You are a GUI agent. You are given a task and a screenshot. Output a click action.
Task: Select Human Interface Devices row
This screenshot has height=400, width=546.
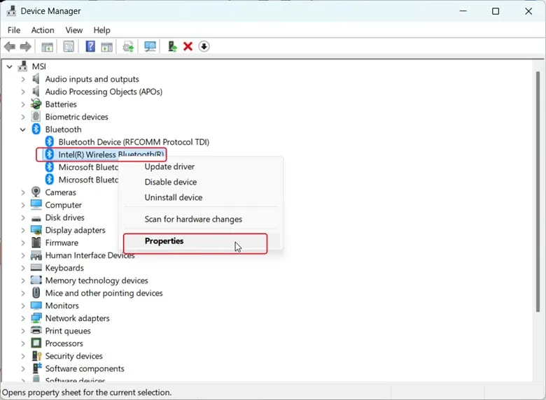pyautogui.click(x=90, y=255)
